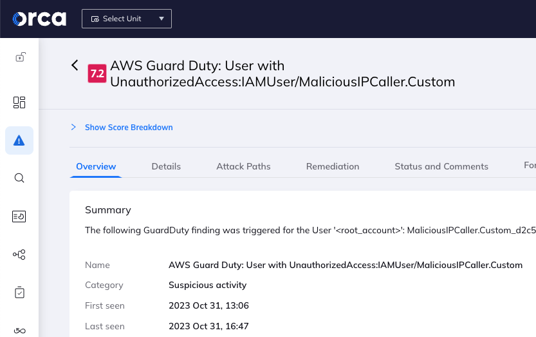Screen dimensions: 536x337
Task: Open the Alerts warning triangle icon
Action: [19, 140]
